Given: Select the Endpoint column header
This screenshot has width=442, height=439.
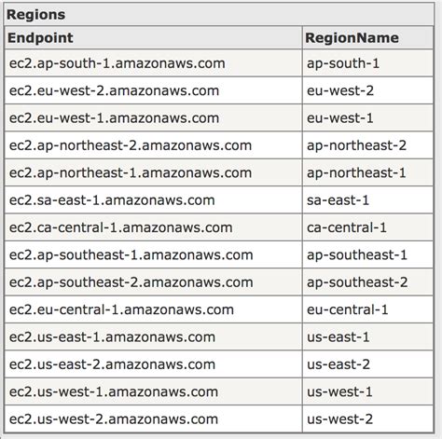Looking at the screenshot, I should point(40,38).
